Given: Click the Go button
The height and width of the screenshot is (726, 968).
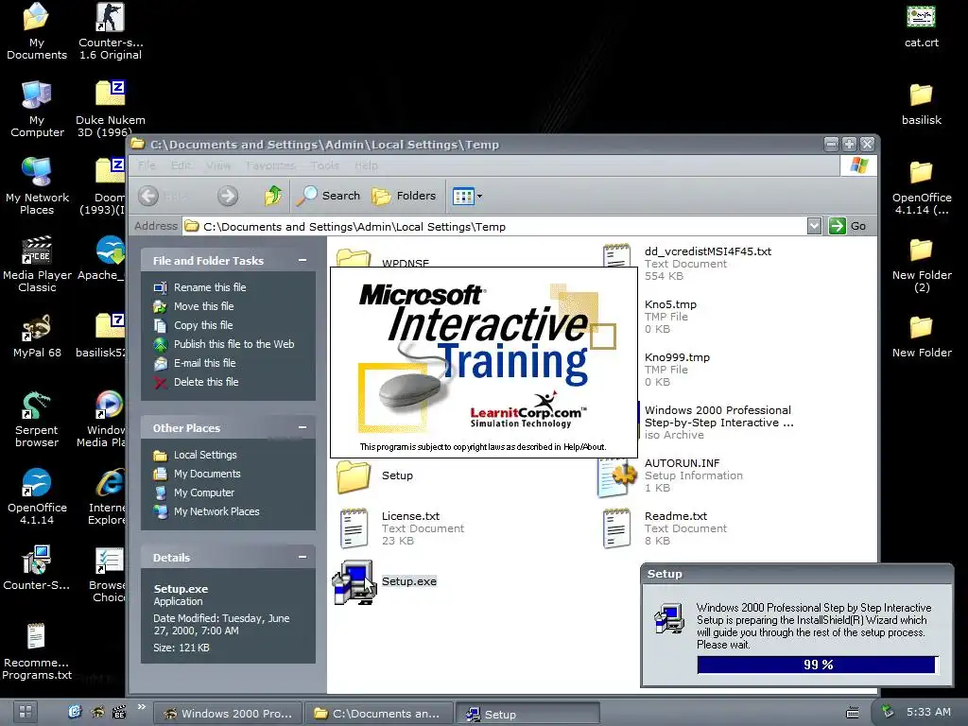Looking at the screenshot, I should [848, 226].
